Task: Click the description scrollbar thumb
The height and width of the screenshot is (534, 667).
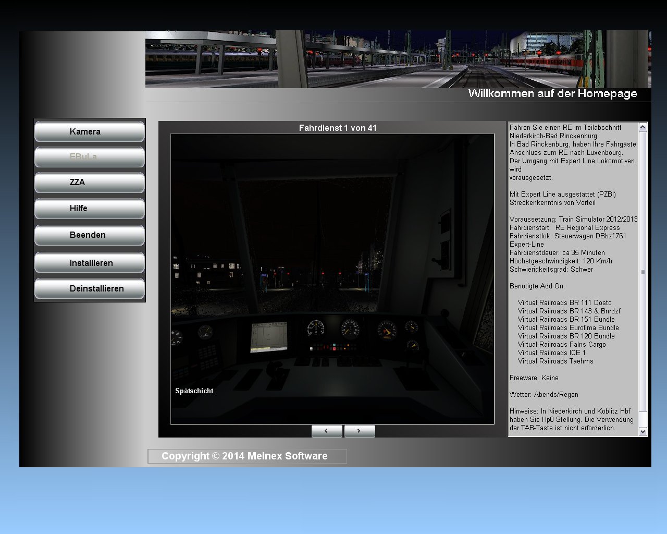Action: (x=643, y=271)
